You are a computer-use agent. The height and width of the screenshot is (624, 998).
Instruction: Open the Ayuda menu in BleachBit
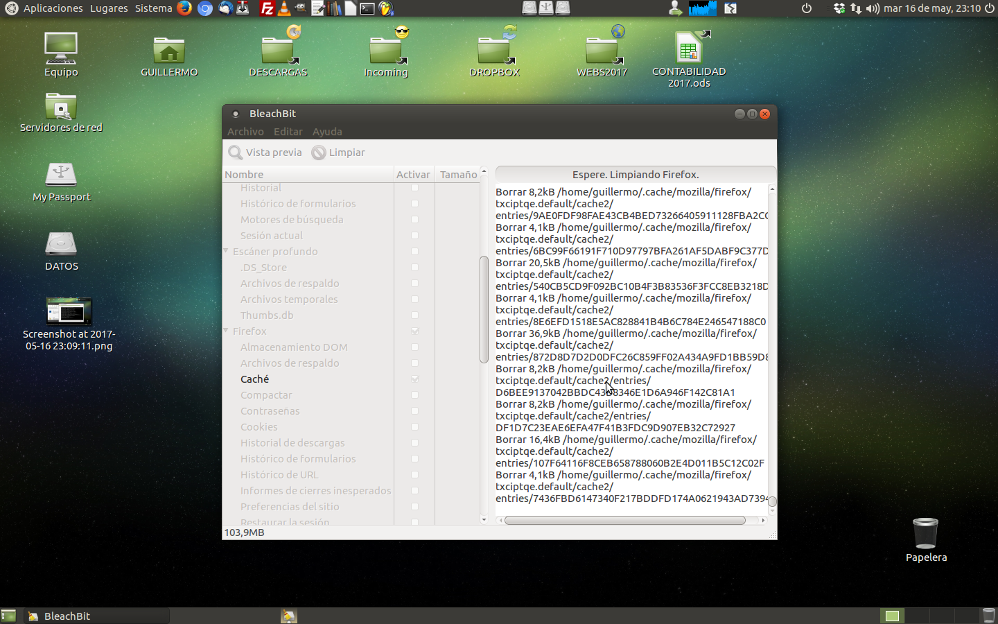[327, 132]
